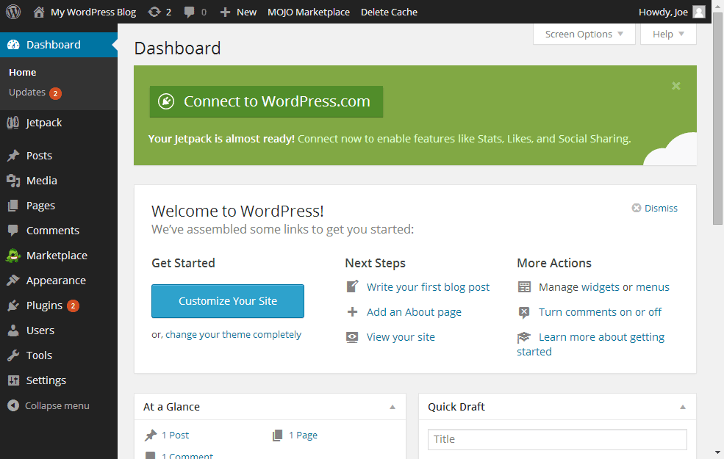Viewport: 724px width, 459px height.
Task: Click the Posts pushpin icon in sidebar
Action: [13, 156]
